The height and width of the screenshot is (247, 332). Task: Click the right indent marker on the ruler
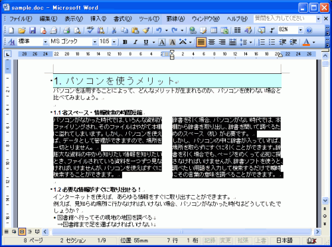[280, 55]
